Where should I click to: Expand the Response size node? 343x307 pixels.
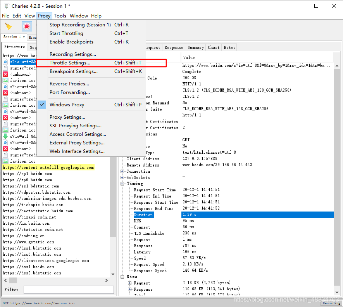[x=130, y=289]
